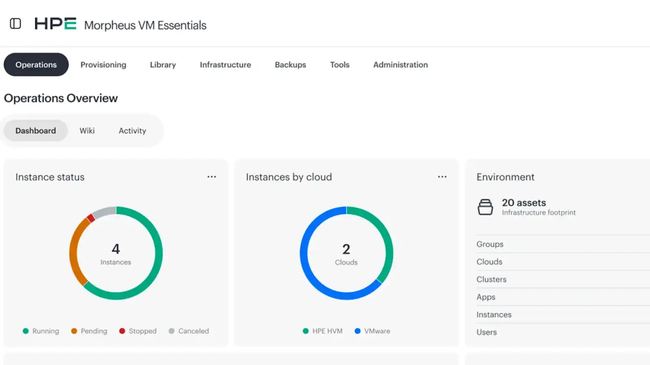Open the Groups environment row
Screen dimensions: 650x365
tap(563, 244)
